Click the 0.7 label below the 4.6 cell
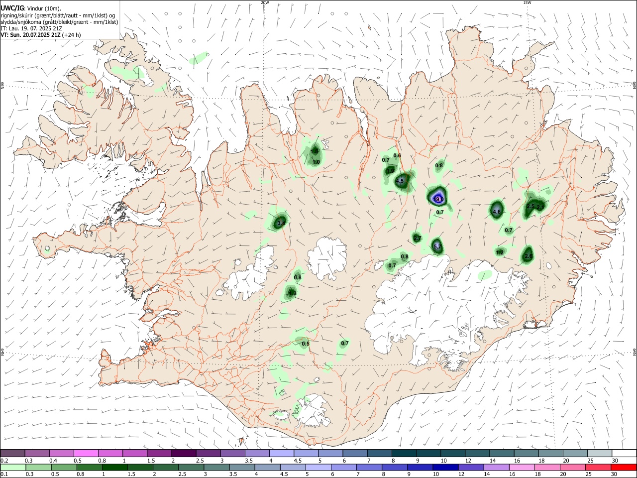 509,231
